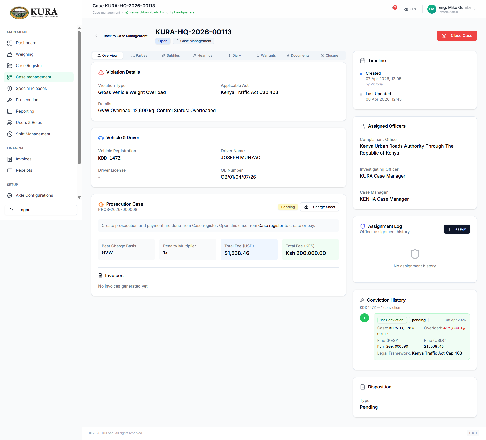Click the sidebar scroll up arrow

pyautogui.click(x=79, y=28)
